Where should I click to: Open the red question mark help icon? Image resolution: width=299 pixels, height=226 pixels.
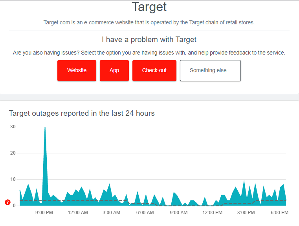[x=7, y=202]
